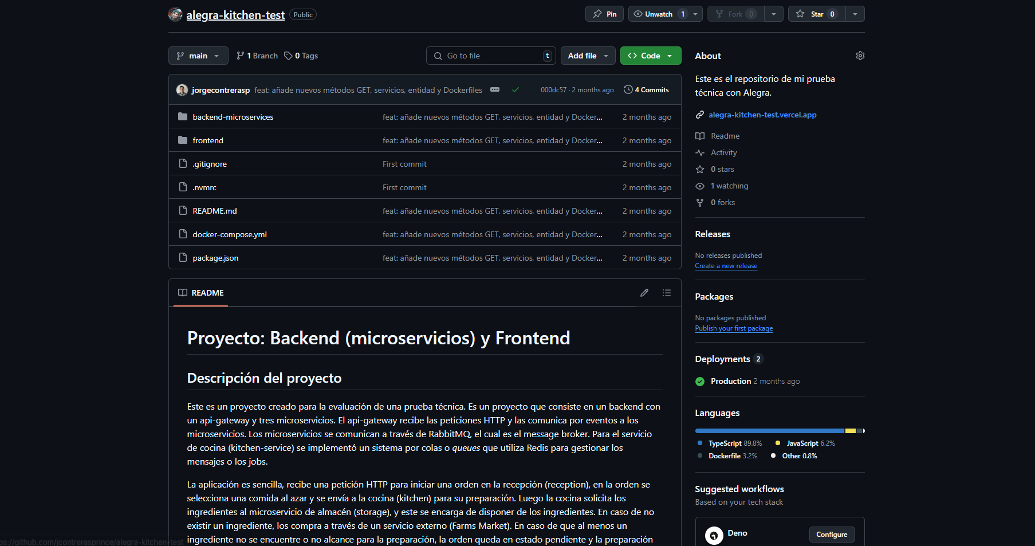The width and height of the screenshot is (1035, 546).
Task: Click the Unwatch button
Action: [659, 14]
